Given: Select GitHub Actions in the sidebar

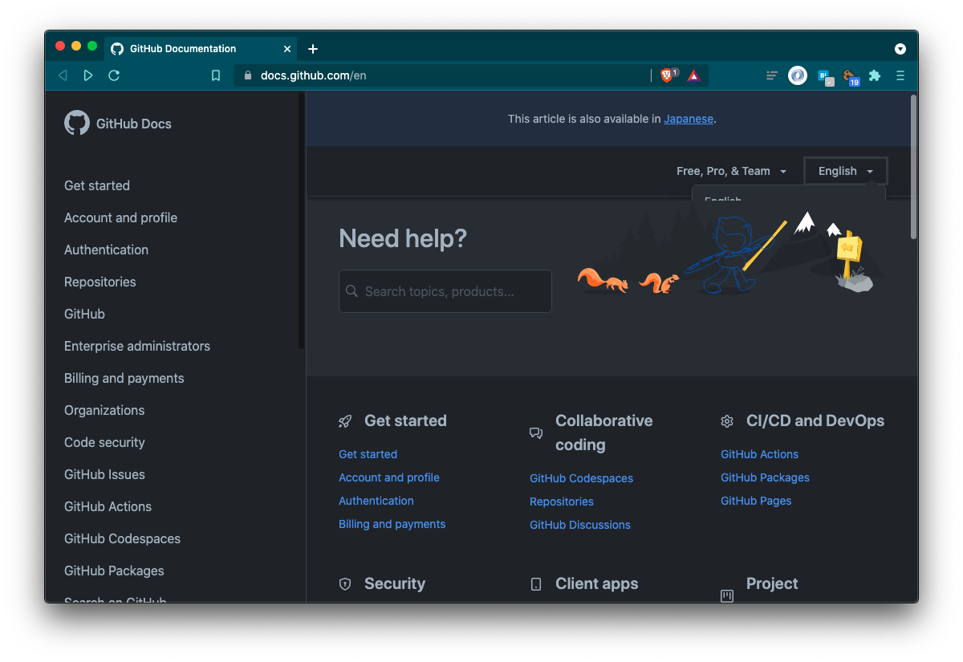Looking at the screenshot, I should [x=108, y=506].
